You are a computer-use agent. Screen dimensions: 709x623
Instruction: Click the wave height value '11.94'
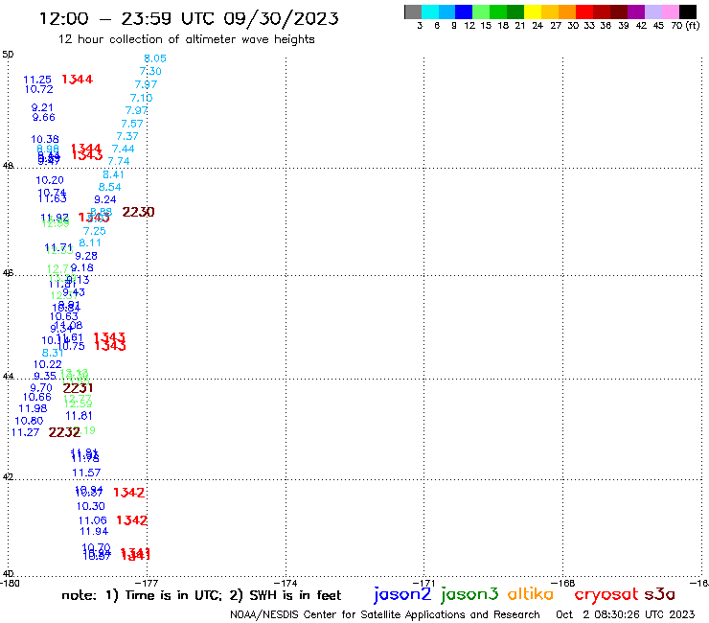pos(94,531)
